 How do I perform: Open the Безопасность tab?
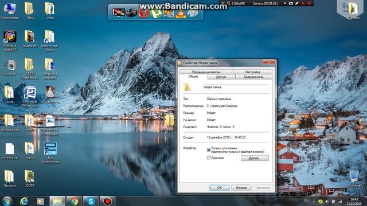[253, 77]
